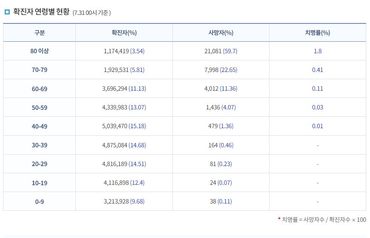Screen dimensions: 370x238
Task: Click confirmed cases 4,116,898 (12.4)
Action: click(124, 183)
